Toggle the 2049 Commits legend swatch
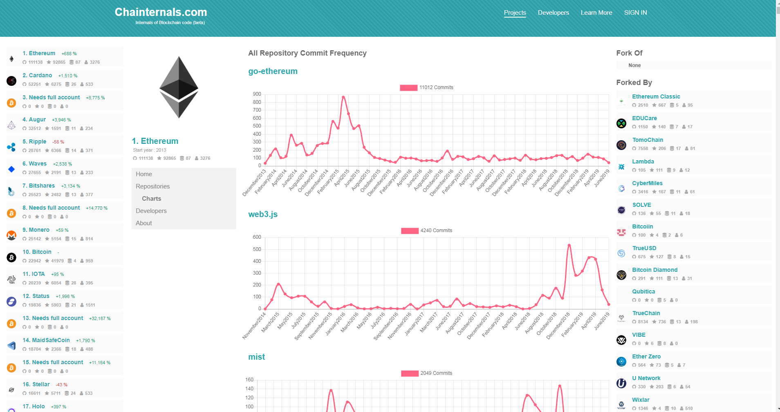The width and height of the screenshot is (780, 412). click(410, 373)
